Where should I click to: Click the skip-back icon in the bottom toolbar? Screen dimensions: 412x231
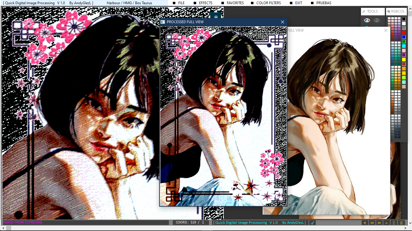click(x=372, y=223)
